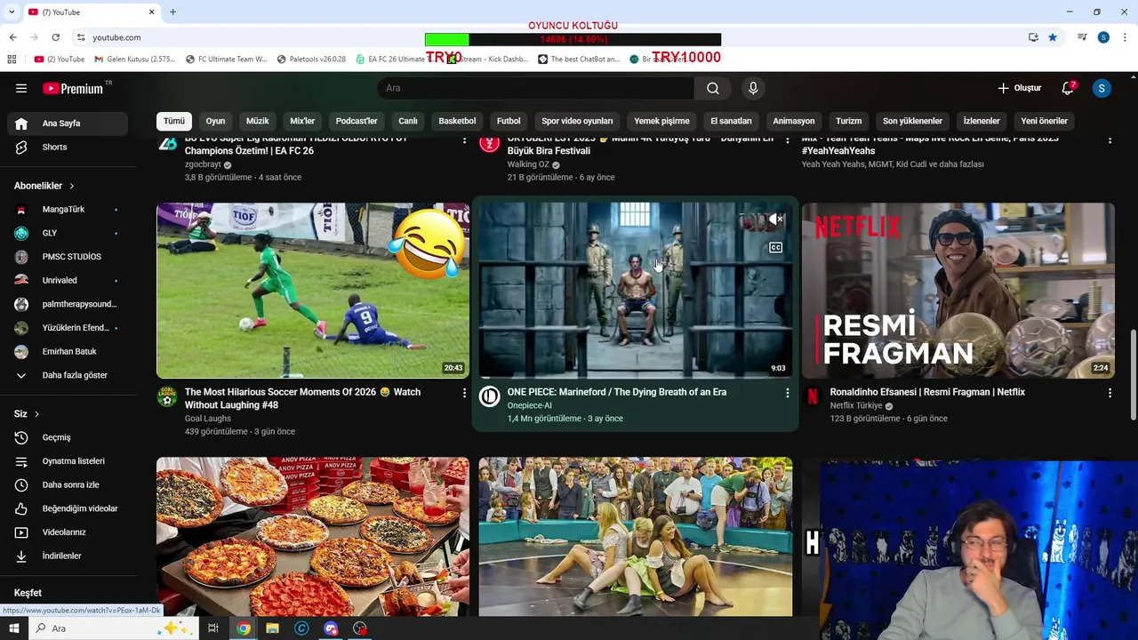
Task: Select the Oyun filter chip
Action: 215,121
